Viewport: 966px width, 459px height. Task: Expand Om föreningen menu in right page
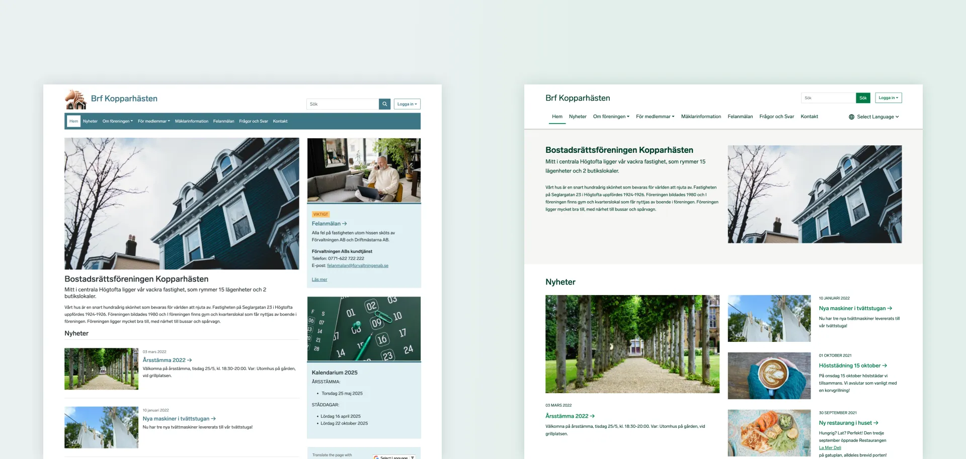[611, 117]
